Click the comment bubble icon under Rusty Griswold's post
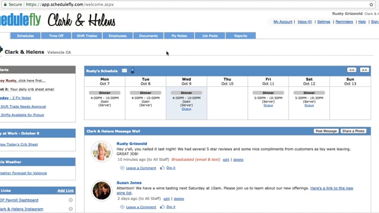This screenshot has width=379, height=213. [x=122, y=168]
